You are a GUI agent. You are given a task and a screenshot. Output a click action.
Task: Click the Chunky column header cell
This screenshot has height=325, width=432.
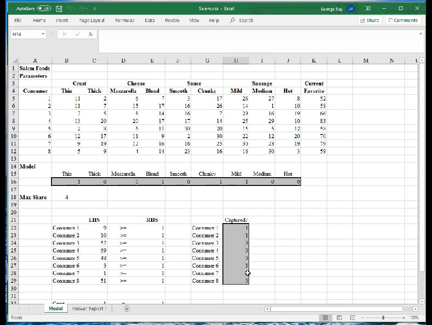pos(207,91)
